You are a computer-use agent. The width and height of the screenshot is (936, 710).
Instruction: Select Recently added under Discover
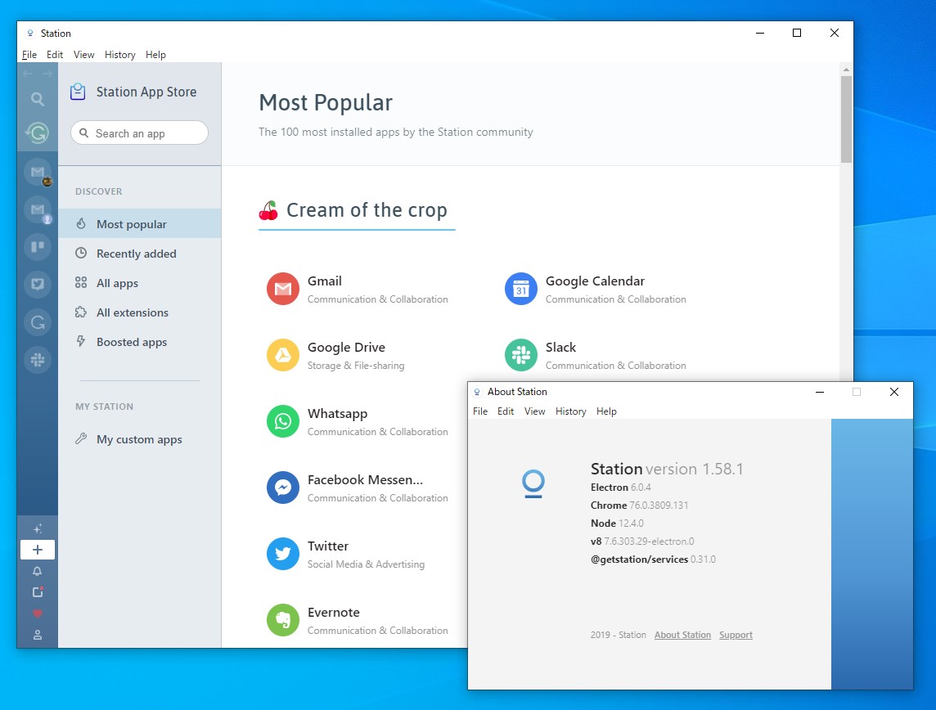[x=136, y=254]
